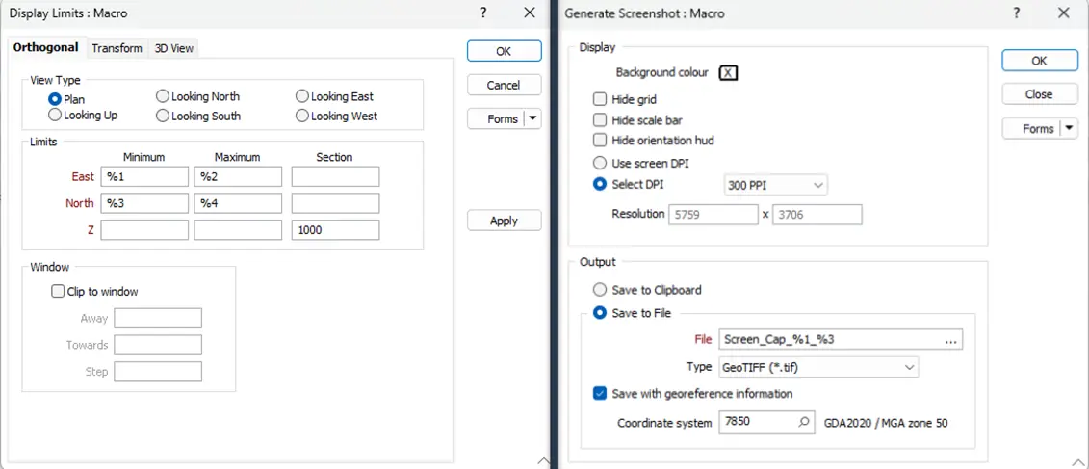
Task: Click the North Section field
Action: coord(335,203)
